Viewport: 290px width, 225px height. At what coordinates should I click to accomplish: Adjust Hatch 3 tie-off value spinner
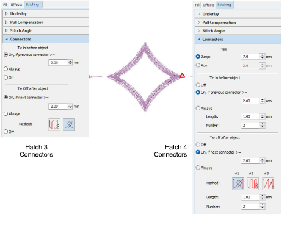70,106
